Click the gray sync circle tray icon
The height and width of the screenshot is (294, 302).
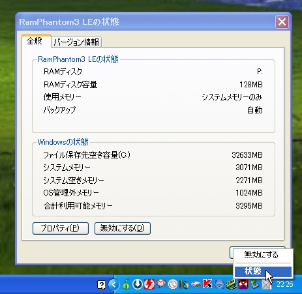click(x=173, y=284)
